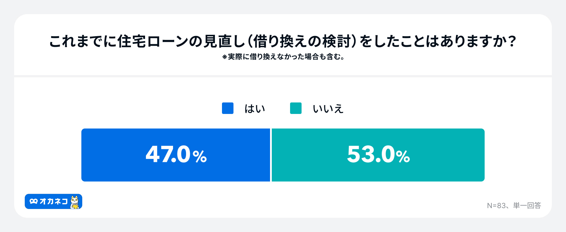The width and height of the screenshot is (566, 232).
Task: Click the infinity-shaped mark in オカネコ badge
Action: pos(34,201)
